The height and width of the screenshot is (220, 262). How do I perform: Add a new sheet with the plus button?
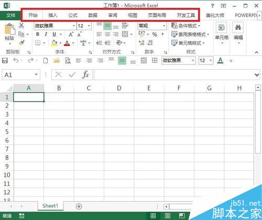click(79, 206)
